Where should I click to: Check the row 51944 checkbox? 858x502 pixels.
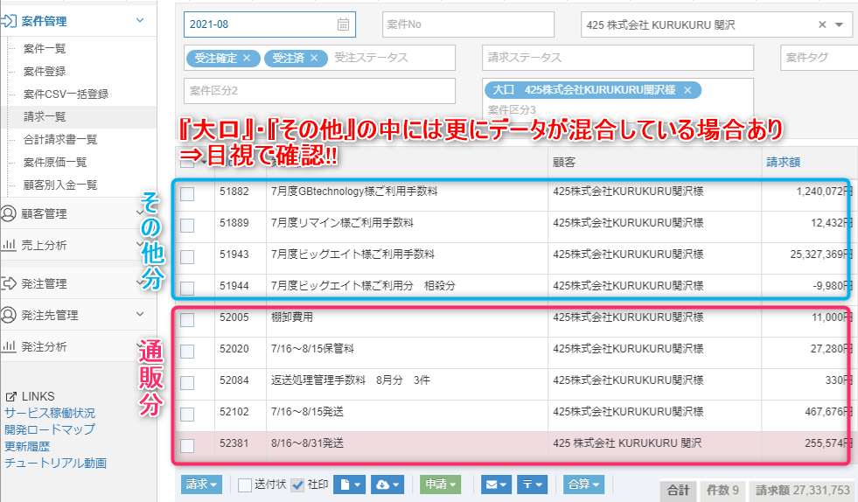pyautogui.click(x=187, y=289)
